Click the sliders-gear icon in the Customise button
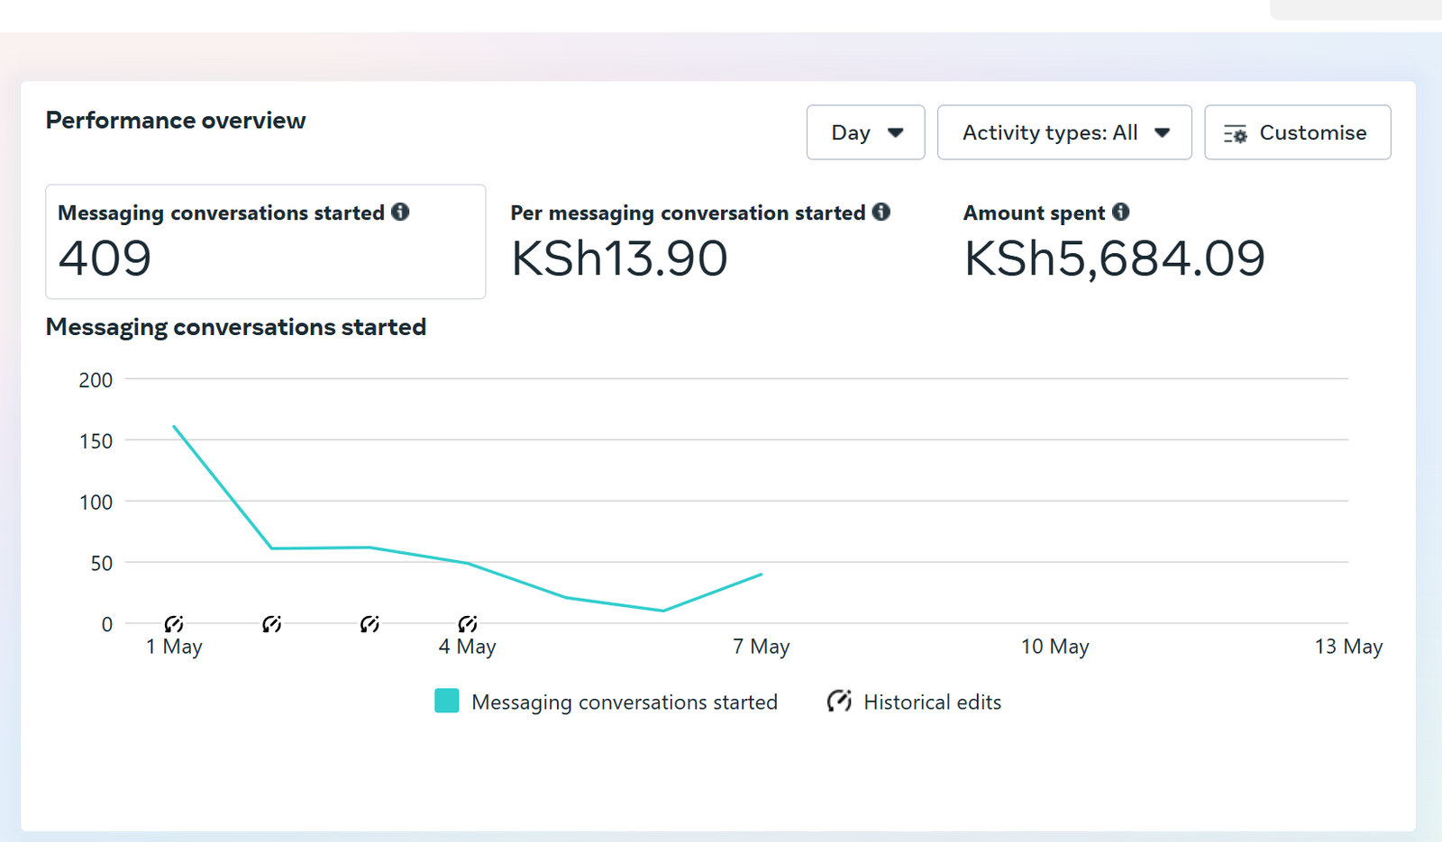The width and height of the screenshot is (1442, 842). pos(1235,134)
